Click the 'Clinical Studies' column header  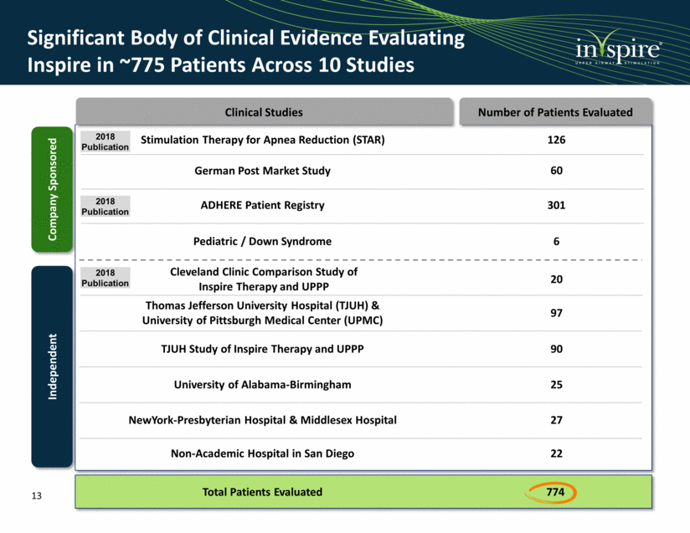click(264, 112)
